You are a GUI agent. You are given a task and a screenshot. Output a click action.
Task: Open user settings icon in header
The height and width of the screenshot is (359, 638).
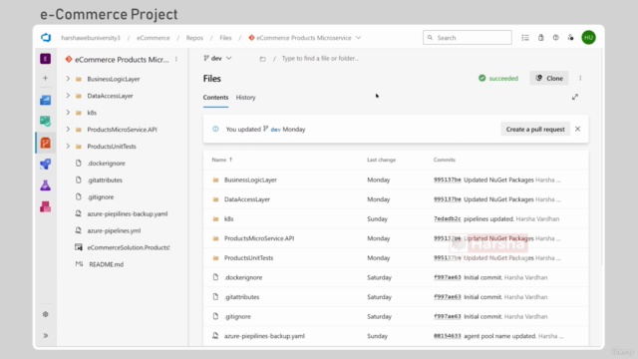pos(571,38)
